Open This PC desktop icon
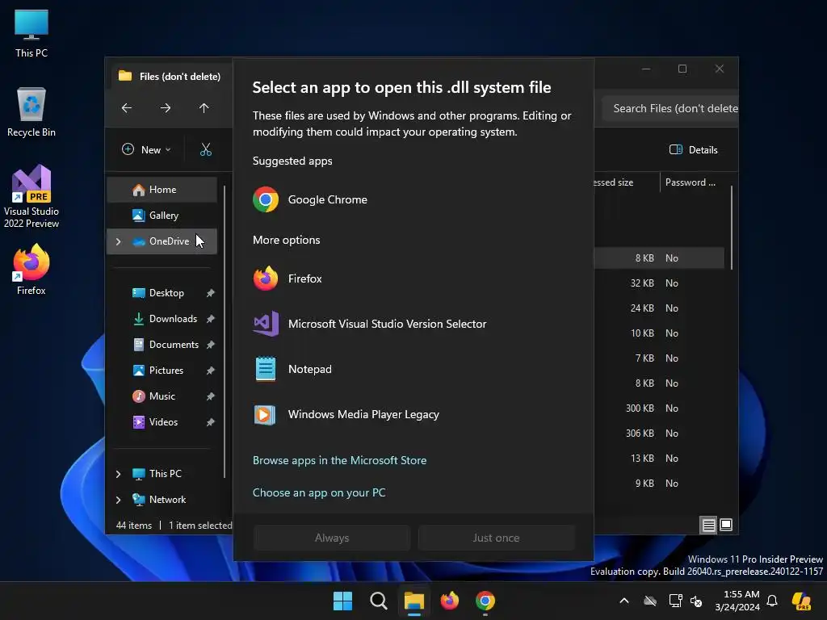 point(31,34)
